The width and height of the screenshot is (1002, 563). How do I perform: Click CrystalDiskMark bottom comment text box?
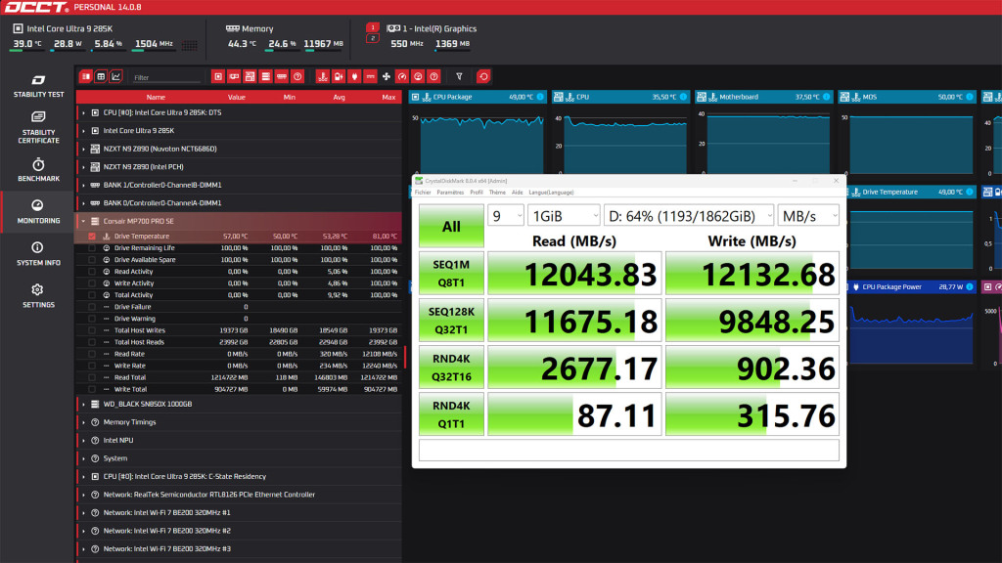(x=629, y=450)
